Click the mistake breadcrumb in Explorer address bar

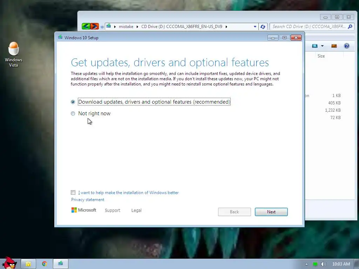pyautogui.click(x=126, y=27)
